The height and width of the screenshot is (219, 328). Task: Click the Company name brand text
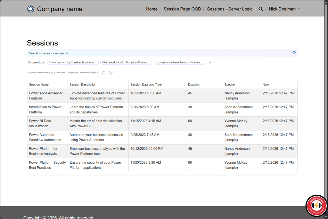(x=60, y=9)
